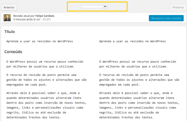
Task: Click the revision slider handle
Action: click(x=105, y=7)
